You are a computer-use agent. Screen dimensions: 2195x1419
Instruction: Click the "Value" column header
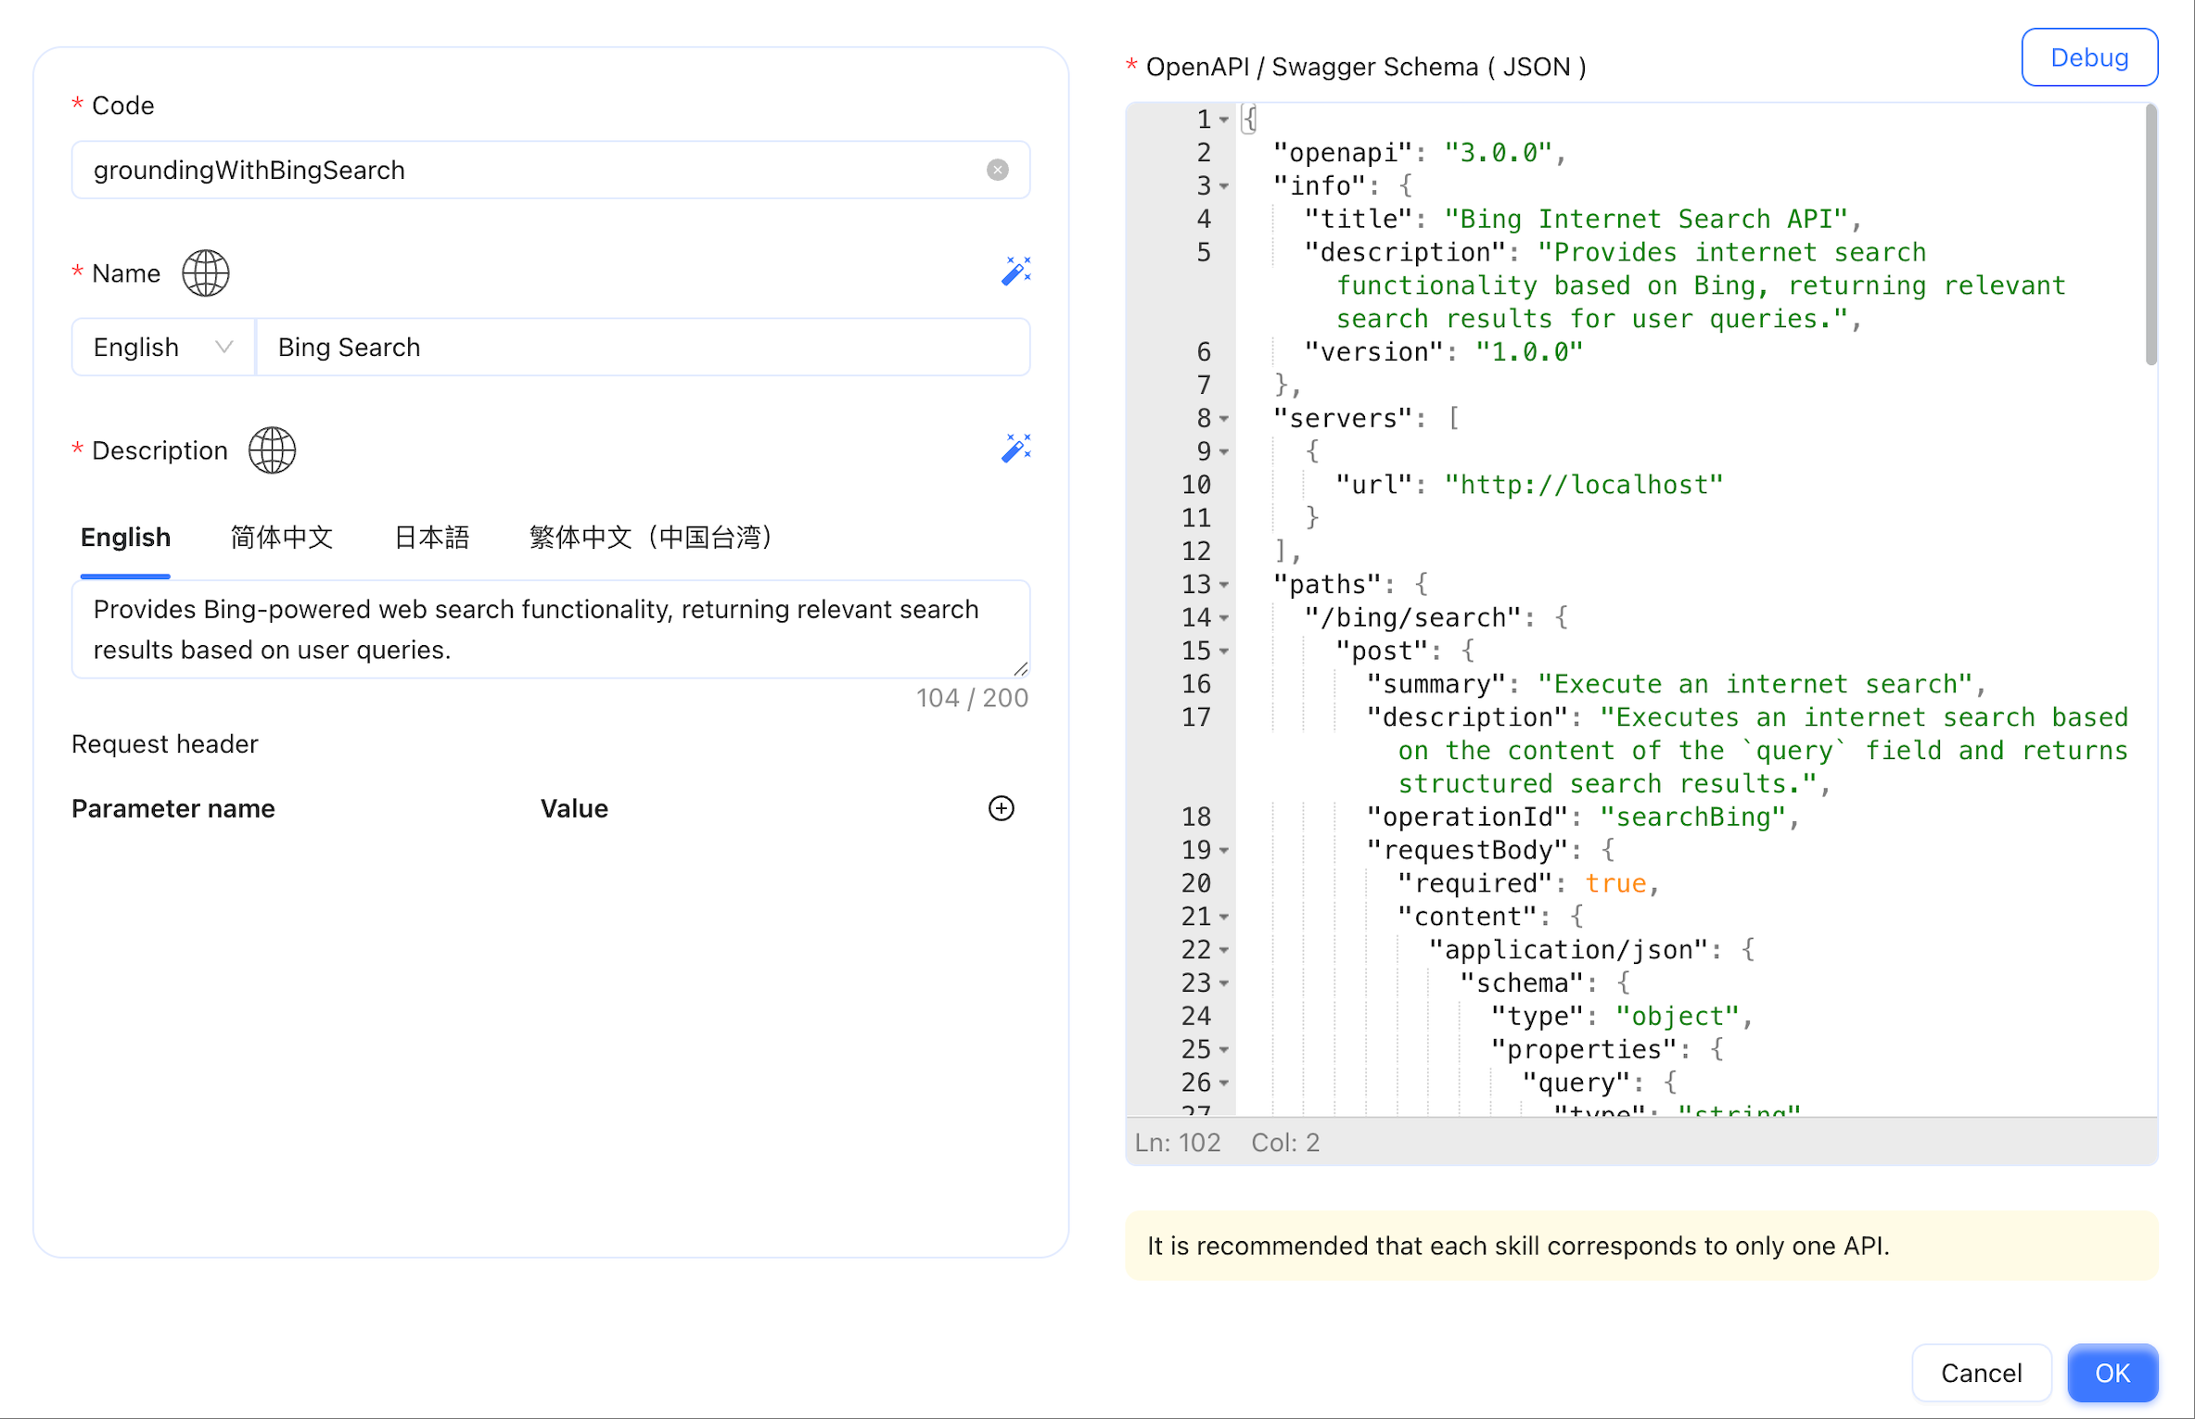(574, 809)
